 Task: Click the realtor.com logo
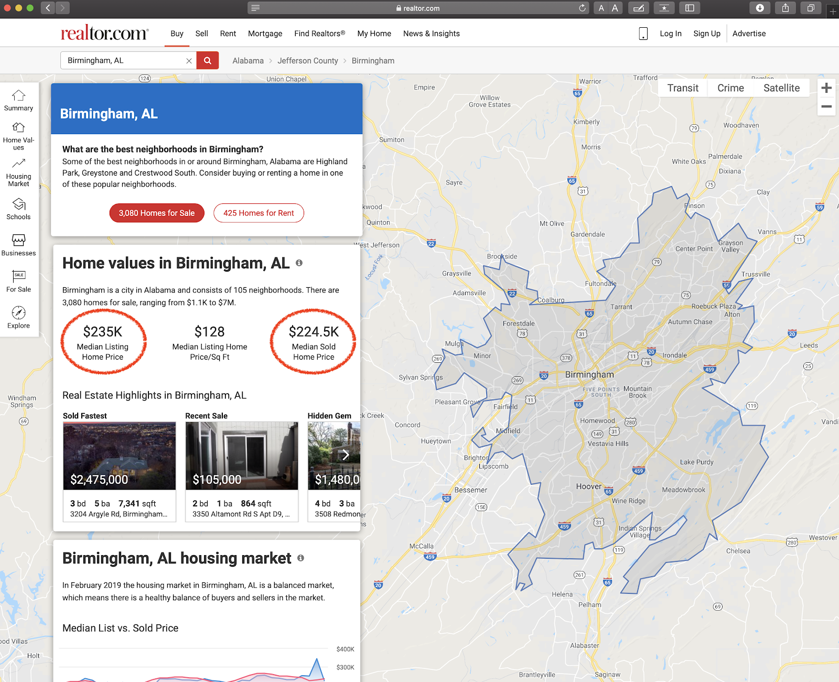pos(105,33)
